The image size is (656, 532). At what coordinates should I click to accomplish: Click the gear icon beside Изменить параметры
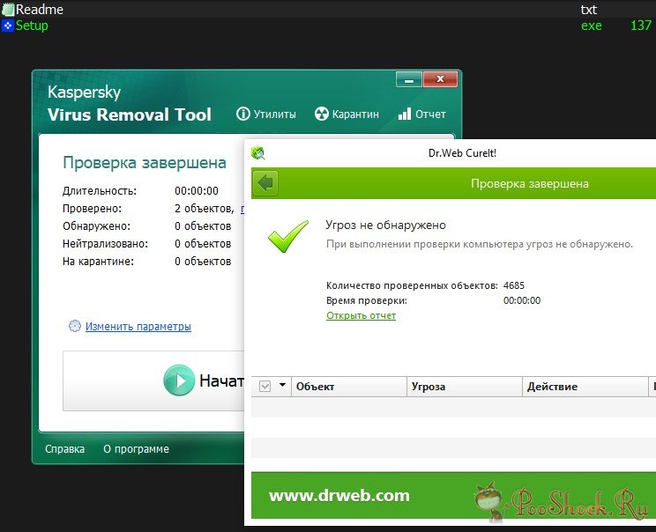click(74, 326)
